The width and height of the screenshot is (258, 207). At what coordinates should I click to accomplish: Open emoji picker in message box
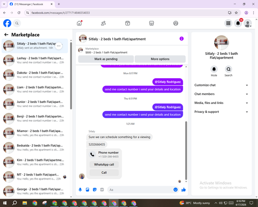click(175, 189)
